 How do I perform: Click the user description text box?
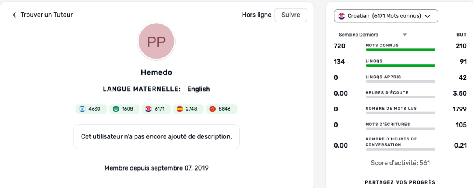(157, 137)
